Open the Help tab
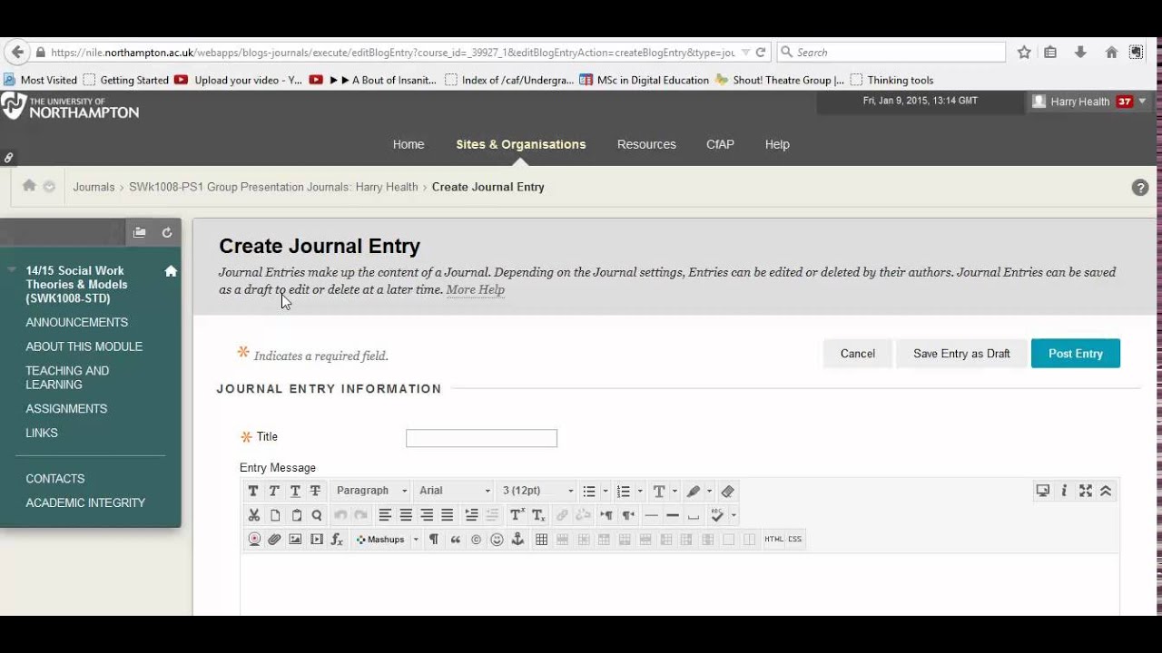This screenshot has height=653, width=1162. 777,144
